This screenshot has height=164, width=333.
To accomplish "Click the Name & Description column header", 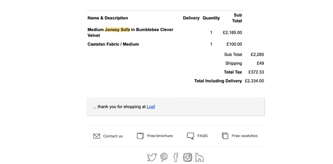I will tap(108, 18).
